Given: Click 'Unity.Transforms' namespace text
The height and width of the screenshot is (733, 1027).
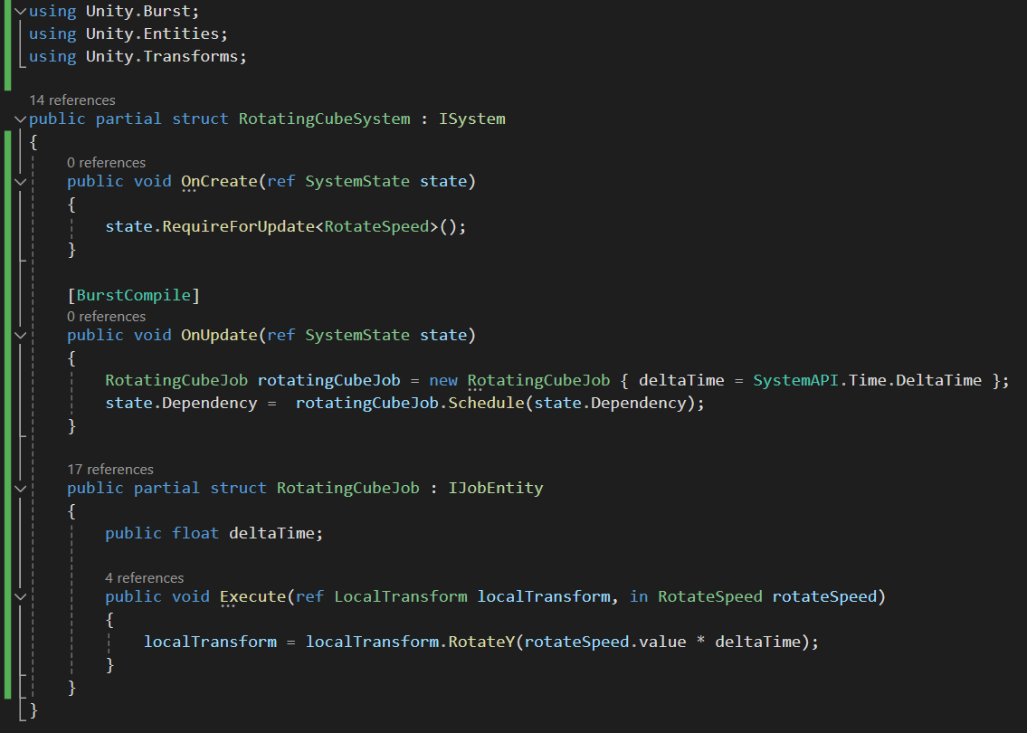Looking at the screenshot, I should 162,56.
